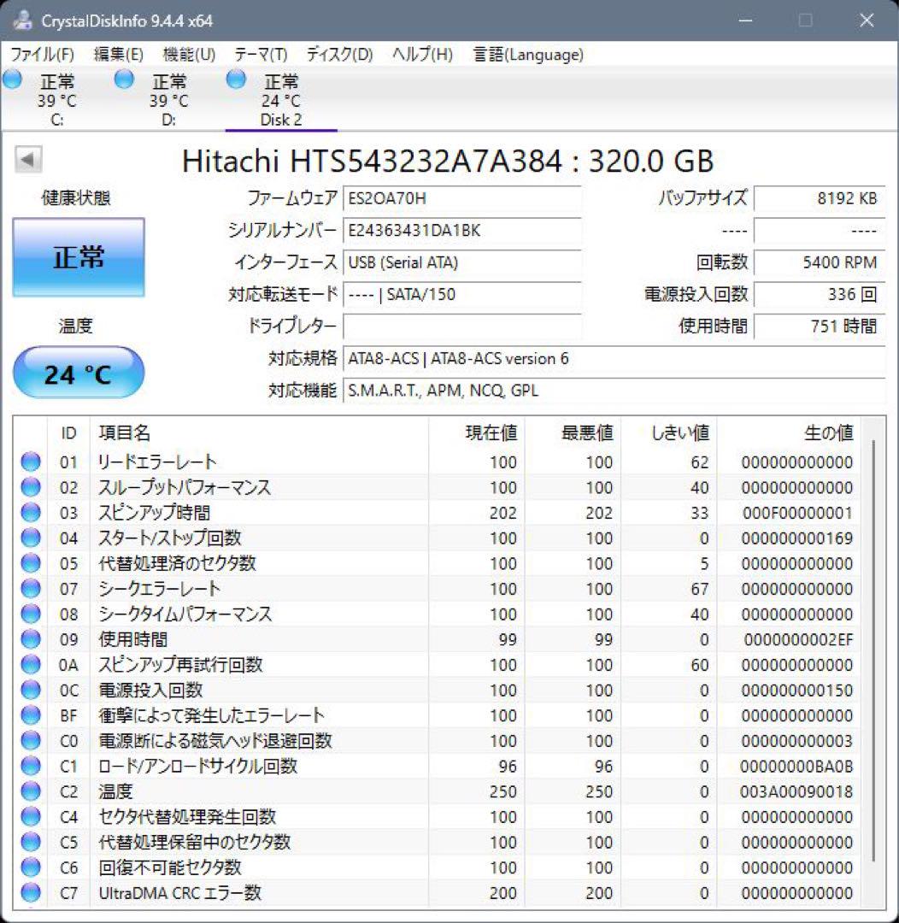Open the 言語(Language) menu

pyautogui.click(x=528, y=55)
